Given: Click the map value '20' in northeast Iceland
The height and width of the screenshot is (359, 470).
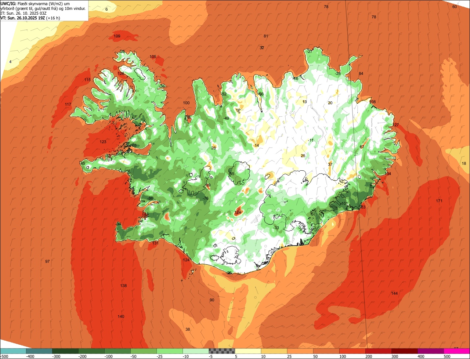Looking at the screenshot, I should [x=330, y=103].
